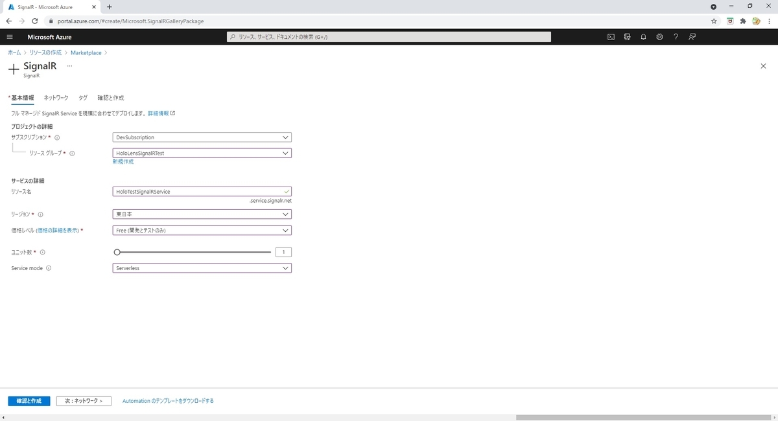Click the blue 確認と作成 button
Screen dimensions: 778x421
coord(29,401)
